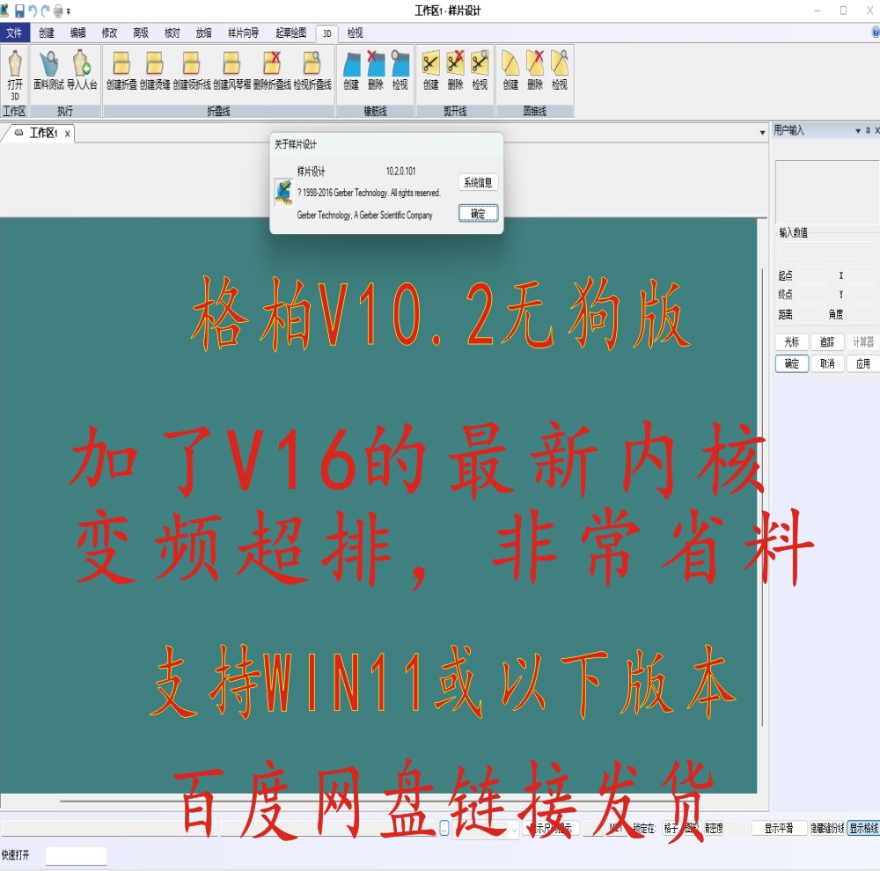Switch to the 高级 ribbon tab

tap(141, 33)
